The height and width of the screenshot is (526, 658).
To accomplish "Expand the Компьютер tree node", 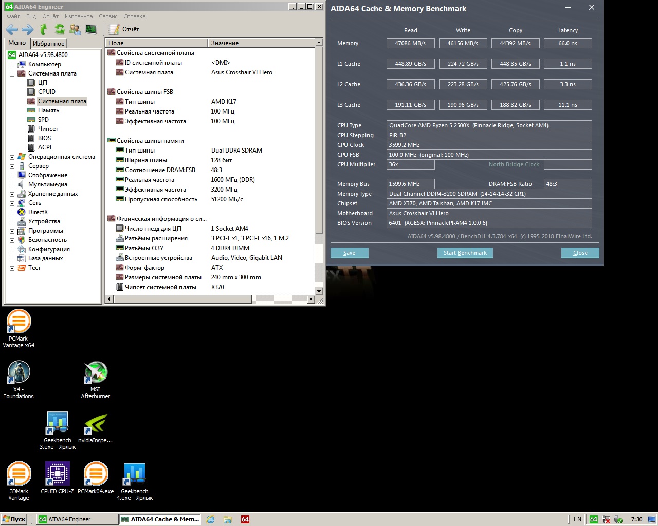I will (x=12, y=65).
